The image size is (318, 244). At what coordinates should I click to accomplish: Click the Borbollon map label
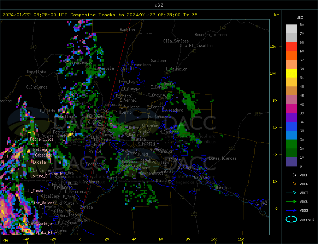114,104
